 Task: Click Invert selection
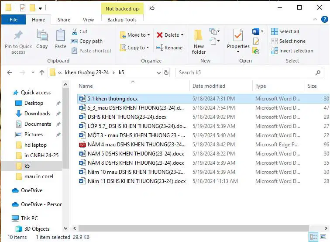tap(292, 51)
